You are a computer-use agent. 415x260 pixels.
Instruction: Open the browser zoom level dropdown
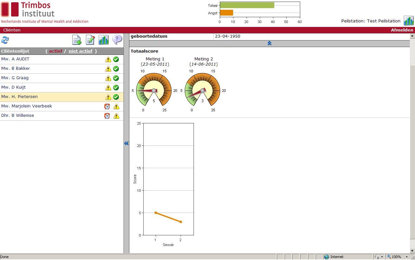tap(407, 257)
